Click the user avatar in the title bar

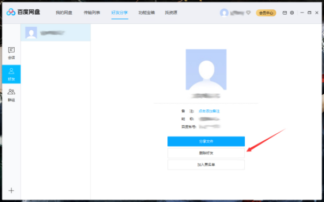pyautogui.click(x=224, y=13)
